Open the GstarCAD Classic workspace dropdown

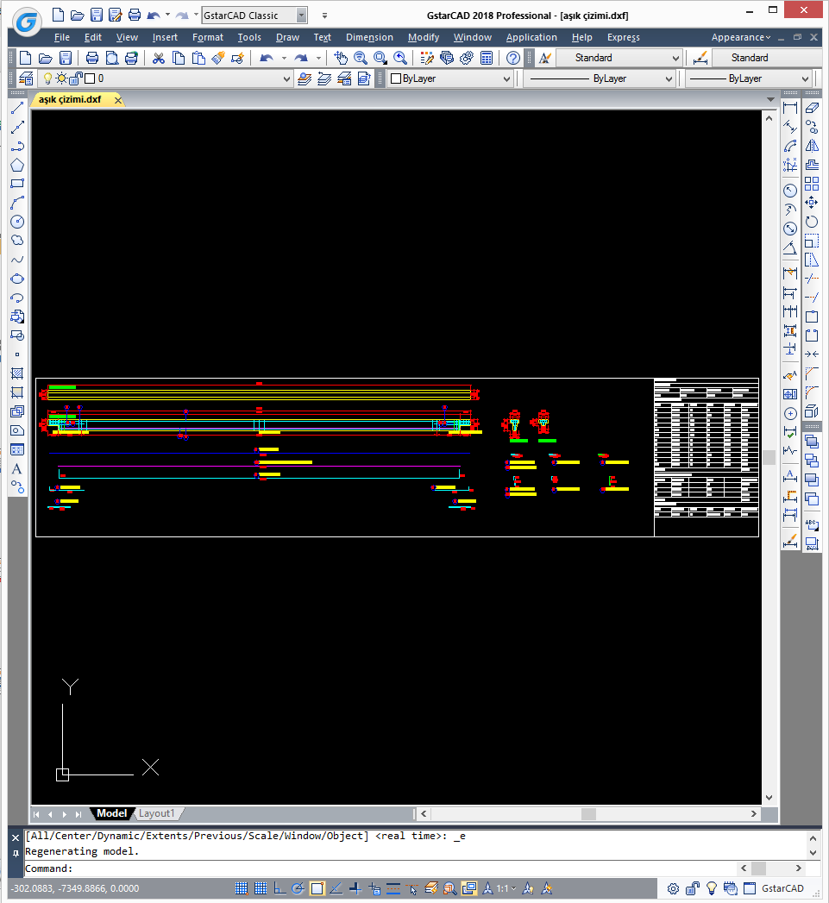(301, 16)
